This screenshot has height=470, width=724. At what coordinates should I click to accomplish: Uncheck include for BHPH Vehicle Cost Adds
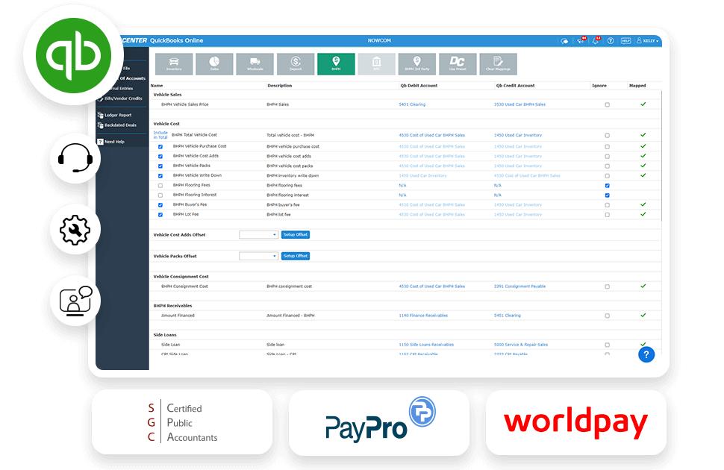160,157
